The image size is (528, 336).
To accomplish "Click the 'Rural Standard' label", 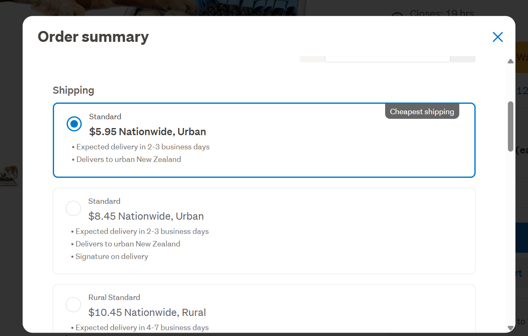I will point(114,298).
